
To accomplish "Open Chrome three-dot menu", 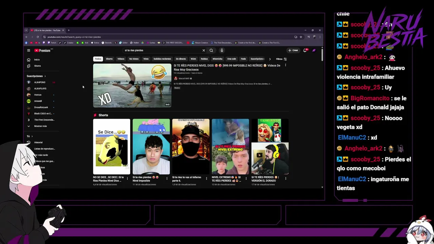I will [320, 37].
